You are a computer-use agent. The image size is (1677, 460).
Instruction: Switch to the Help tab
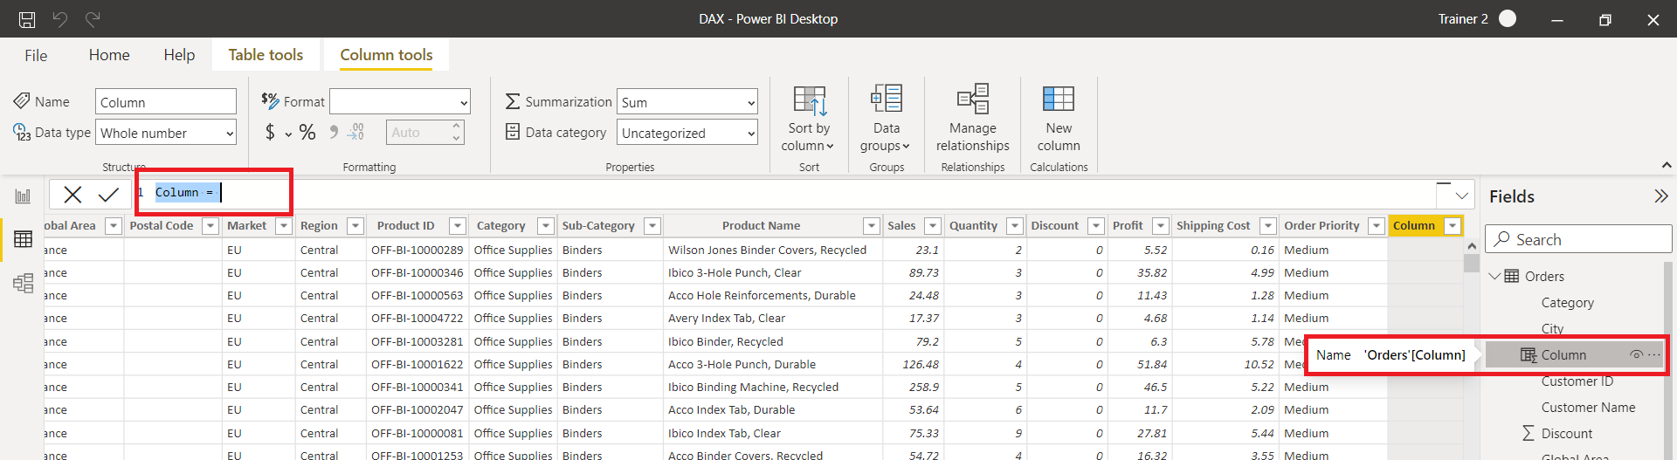point(179,55)
